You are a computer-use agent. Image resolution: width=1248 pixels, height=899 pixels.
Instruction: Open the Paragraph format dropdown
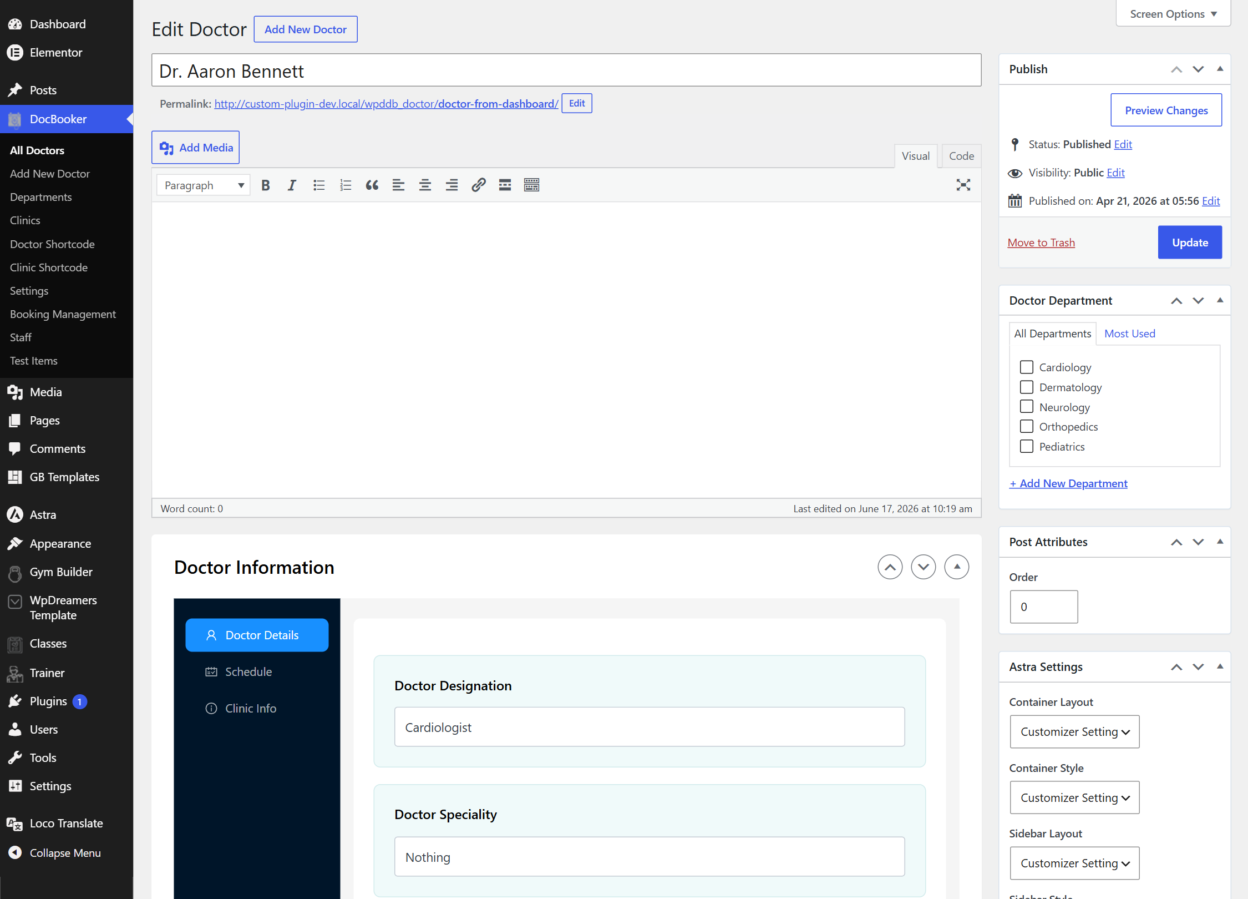[204, 185]
